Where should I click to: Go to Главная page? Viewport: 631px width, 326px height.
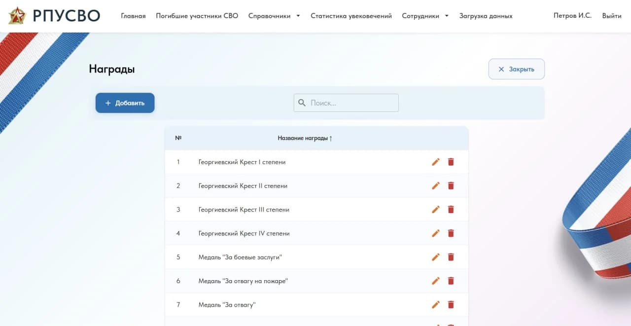[x=133, y=16]
